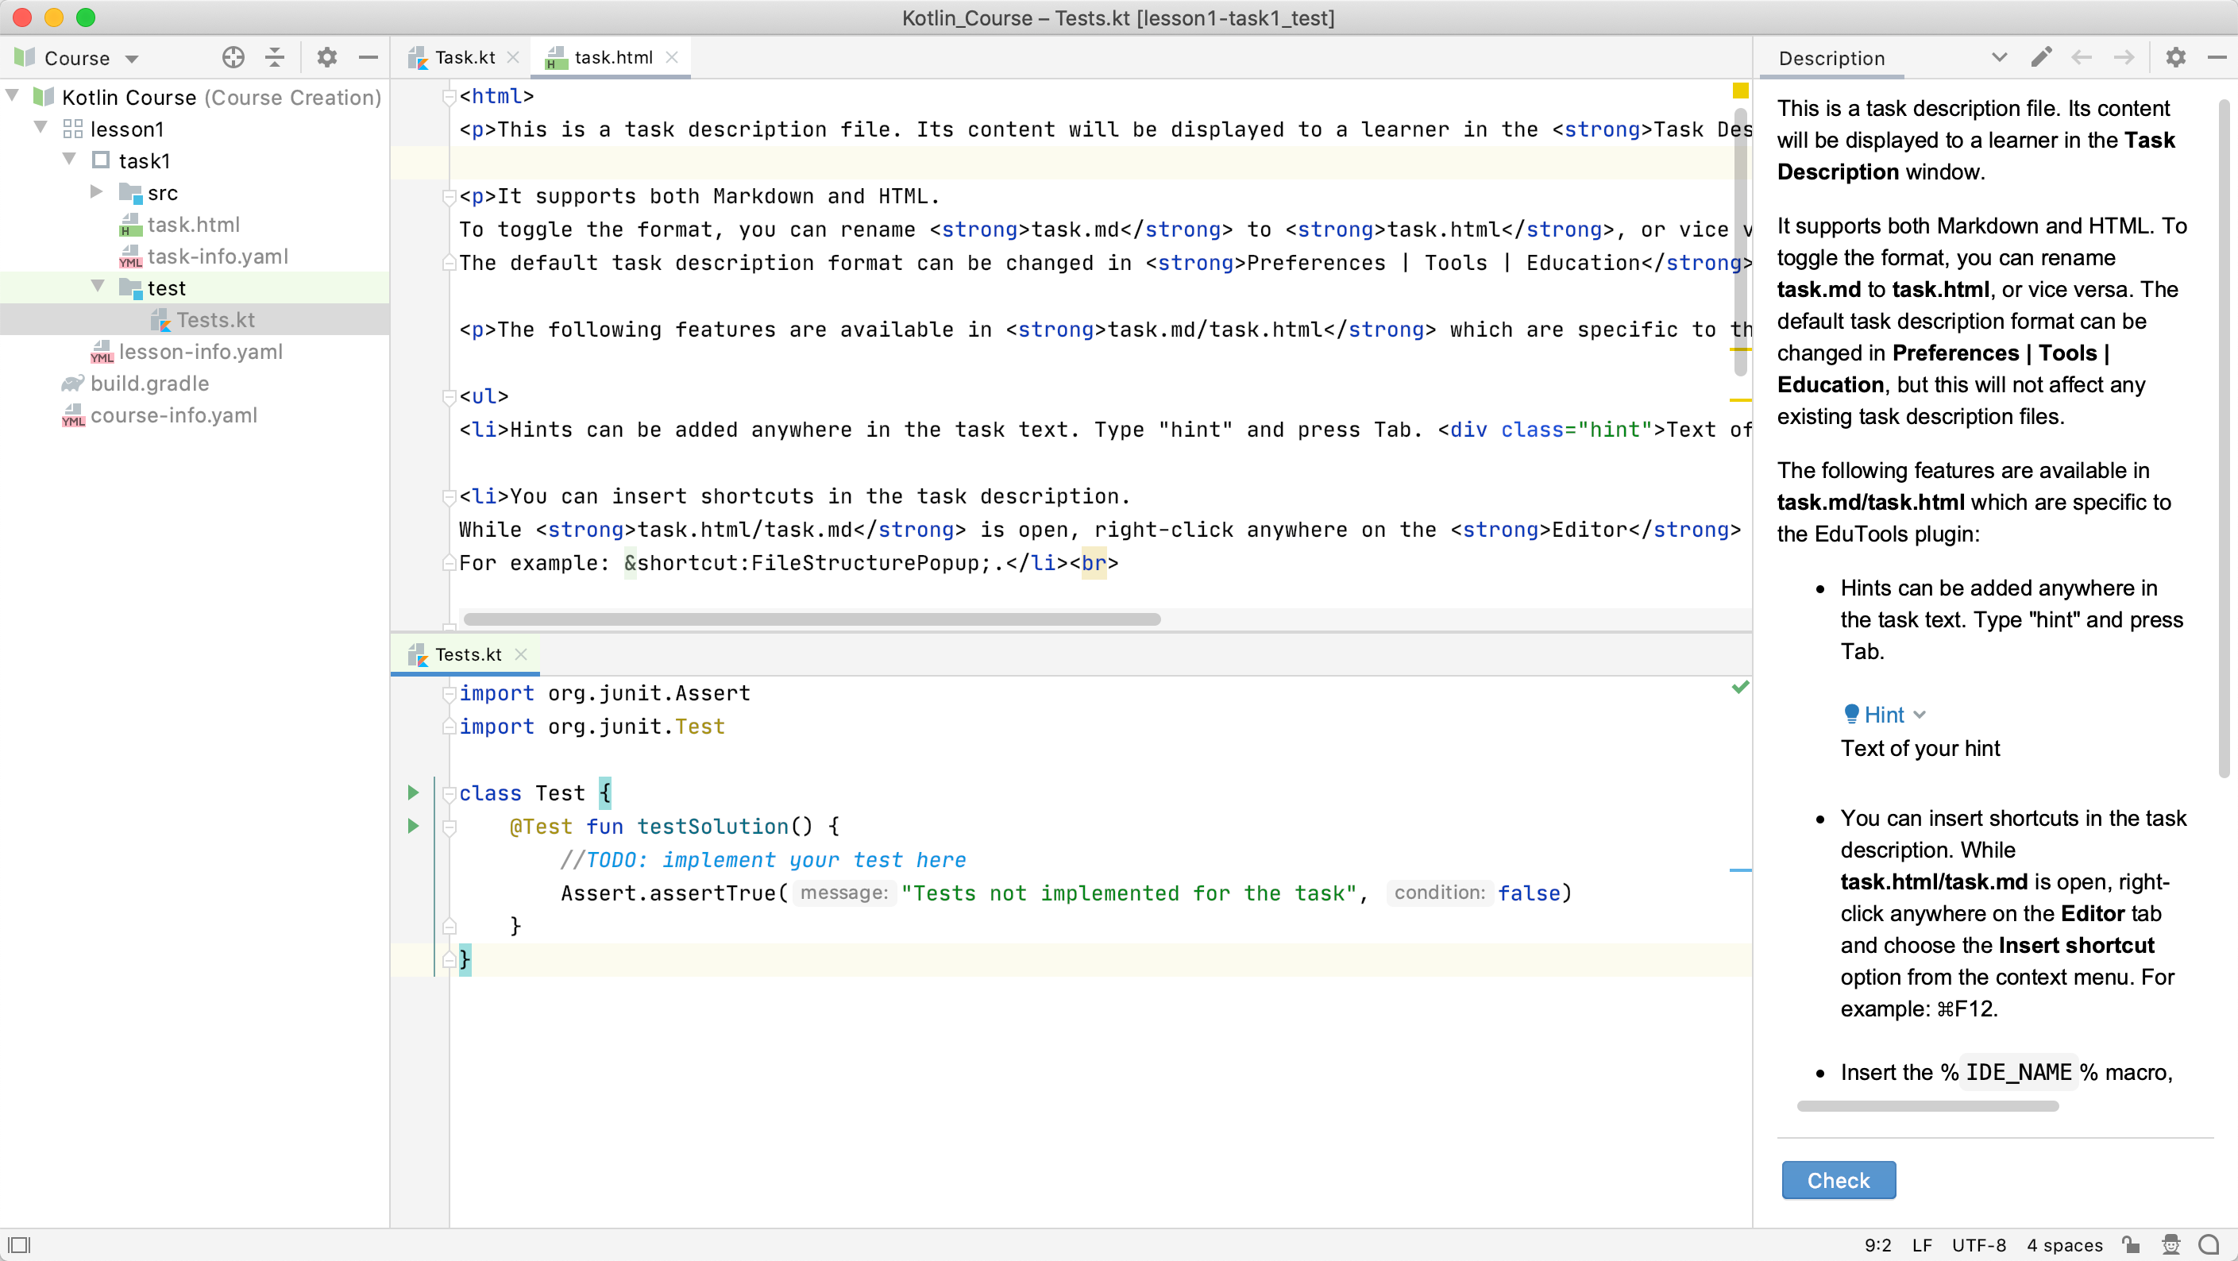The width and height of the screenshot is (2238, 1261).
Task: Open IDE notifications bubble icon in status bar
Action: pos(2209,1244)
